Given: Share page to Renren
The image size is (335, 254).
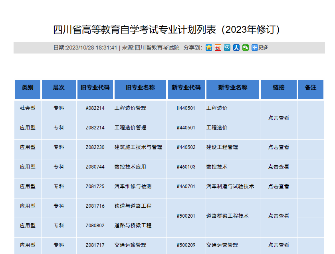Looking at the screenshot, I should point(236,48).
